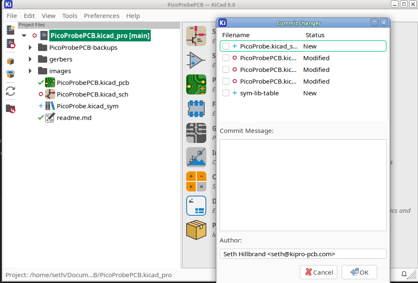The image size is (418, 283).
Task: Click the New status of PicoProbe.kicad_s... row
Action: click(x=310, y=46)
